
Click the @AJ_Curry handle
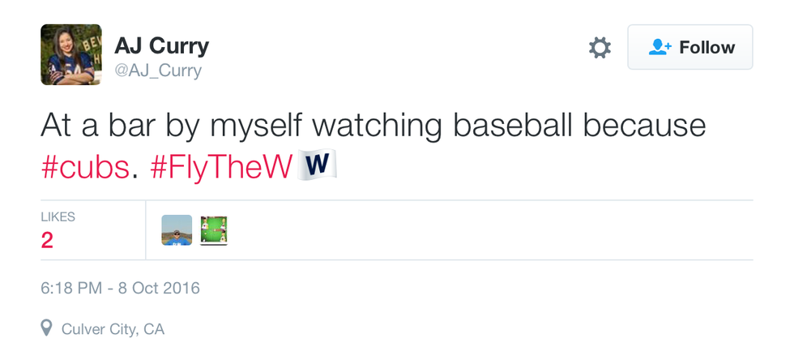click(158, 71)
